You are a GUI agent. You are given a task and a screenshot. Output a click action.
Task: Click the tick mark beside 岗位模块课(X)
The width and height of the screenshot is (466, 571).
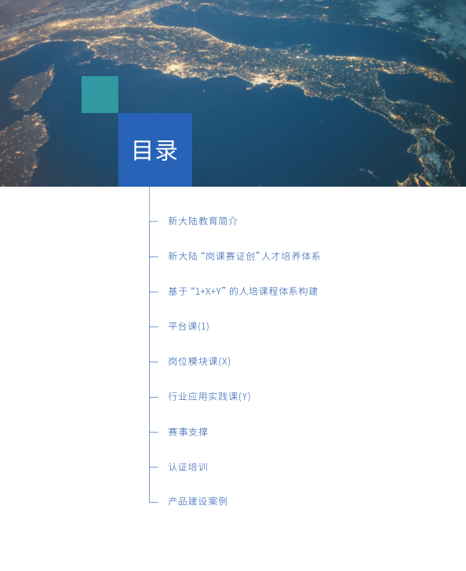click(x=154, y=362)
